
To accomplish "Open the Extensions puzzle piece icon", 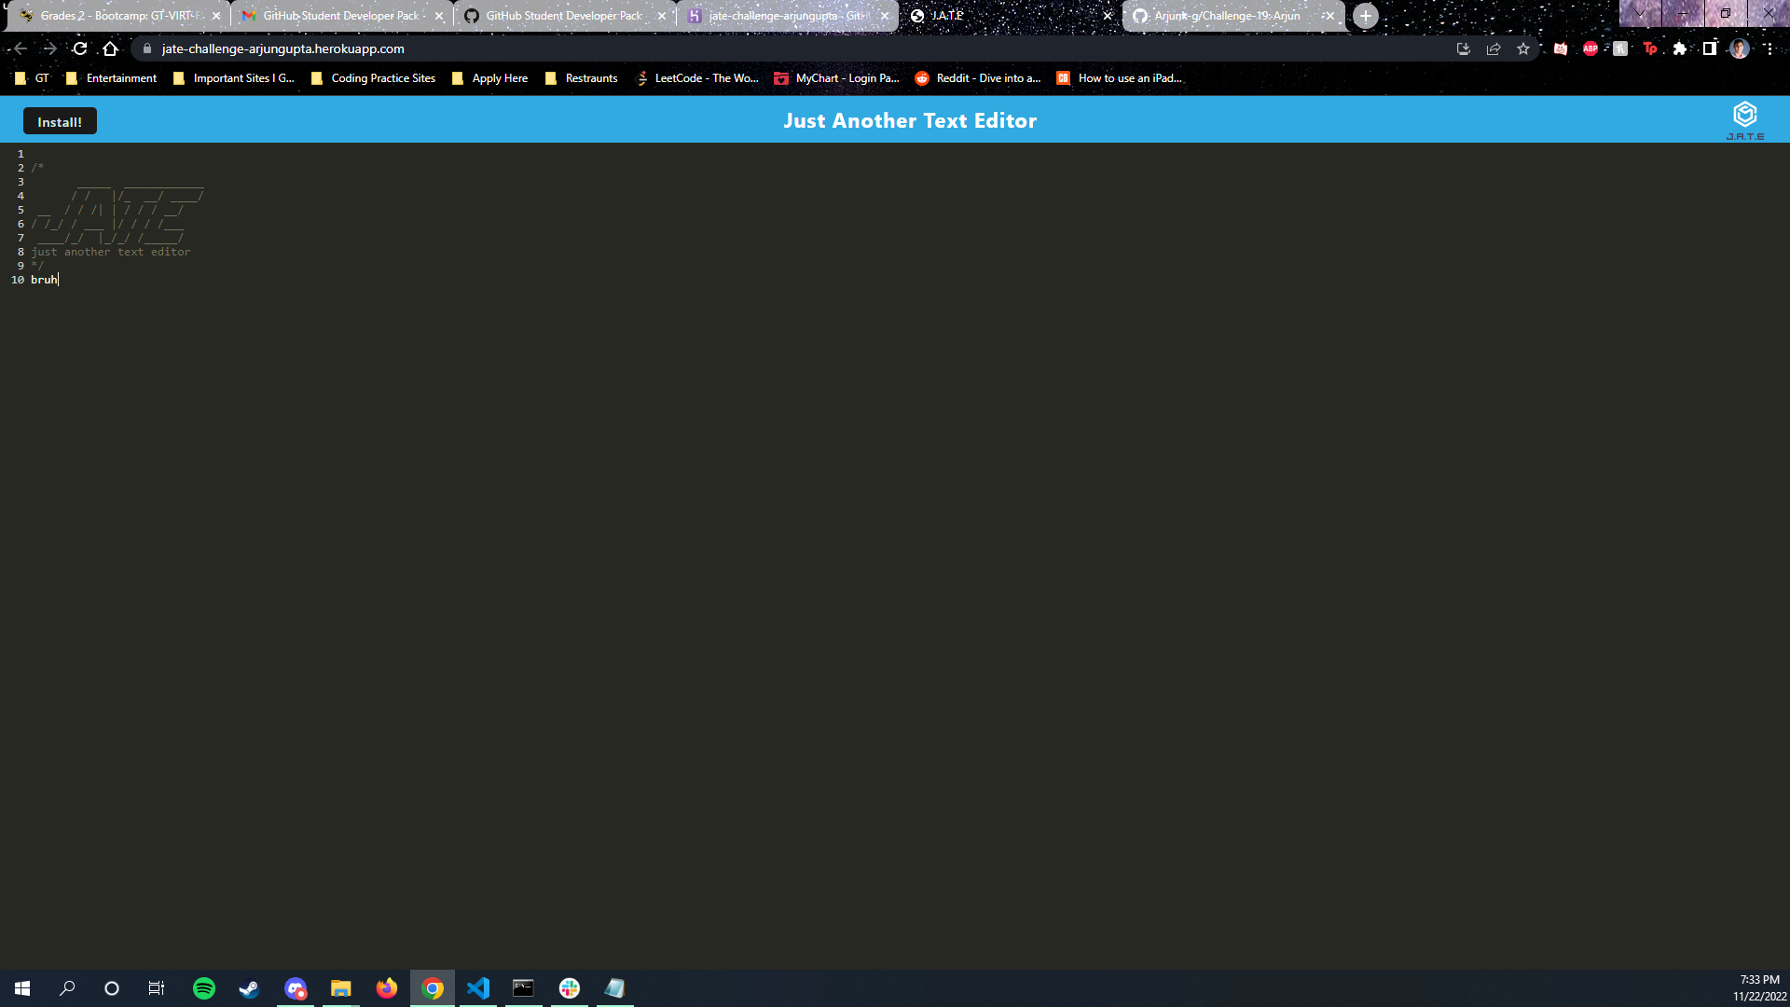I will pos(1680,48).
